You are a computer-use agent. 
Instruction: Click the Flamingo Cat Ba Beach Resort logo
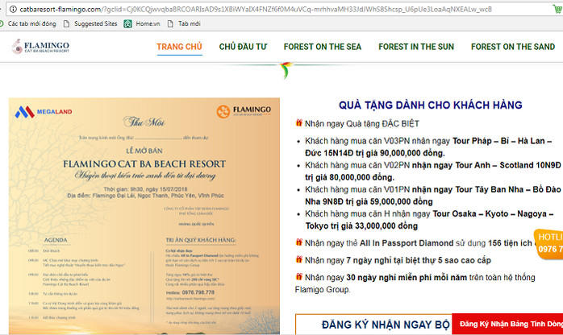click(x=40, y=47)
